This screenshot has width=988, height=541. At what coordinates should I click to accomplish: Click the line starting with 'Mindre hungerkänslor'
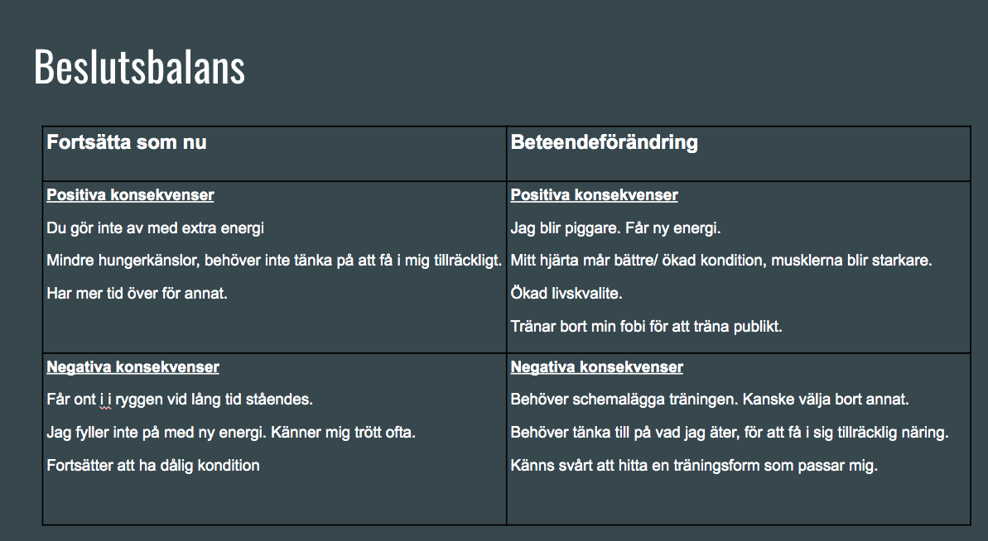click(274, 261)
